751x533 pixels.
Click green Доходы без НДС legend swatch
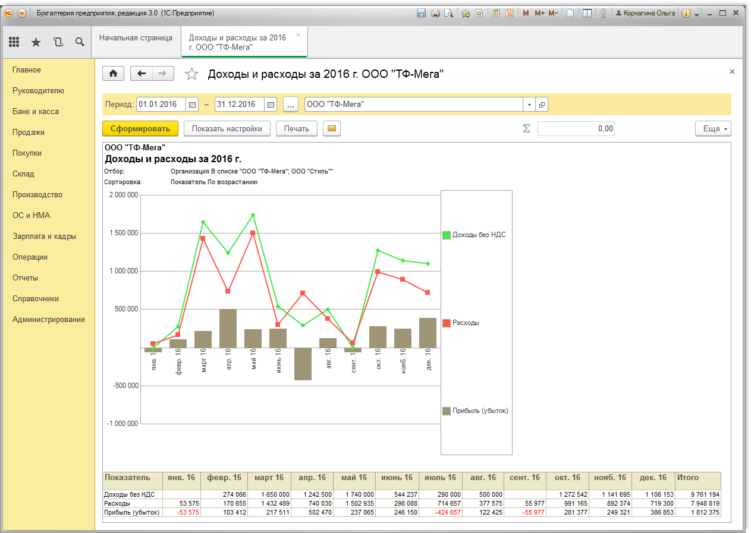pos(447,235)
